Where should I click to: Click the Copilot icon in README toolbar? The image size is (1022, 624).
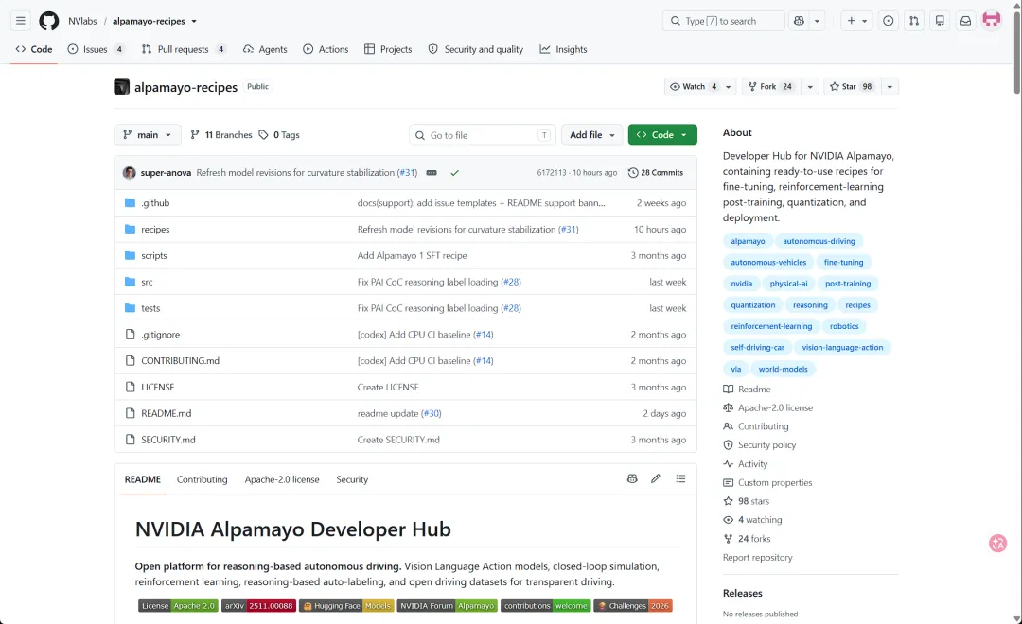pos(631,478)
